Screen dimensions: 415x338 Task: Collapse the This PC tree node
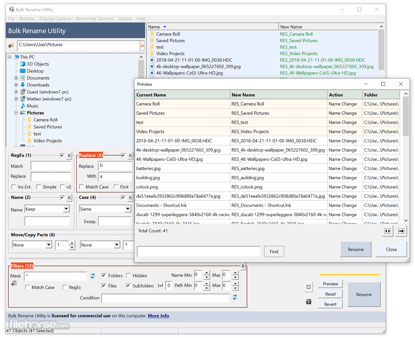9,57
